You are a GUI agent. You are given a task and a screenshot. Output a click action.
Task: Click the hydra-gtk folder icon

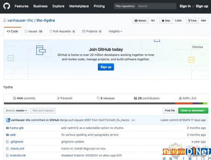tap(7, 128)
